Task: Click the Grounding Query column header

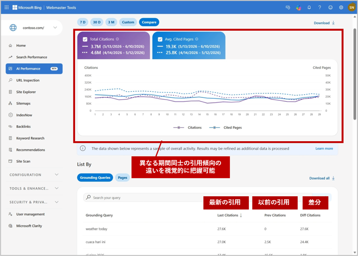Action: tap(99, 215)
